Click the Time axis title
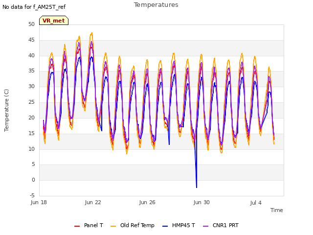 [x=277, y=210]
